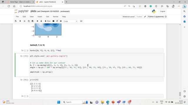The image size is (188, 105).
Task: Switch to the Home Page browser tab
Action: pyautogui.click(x=20, y=2)
